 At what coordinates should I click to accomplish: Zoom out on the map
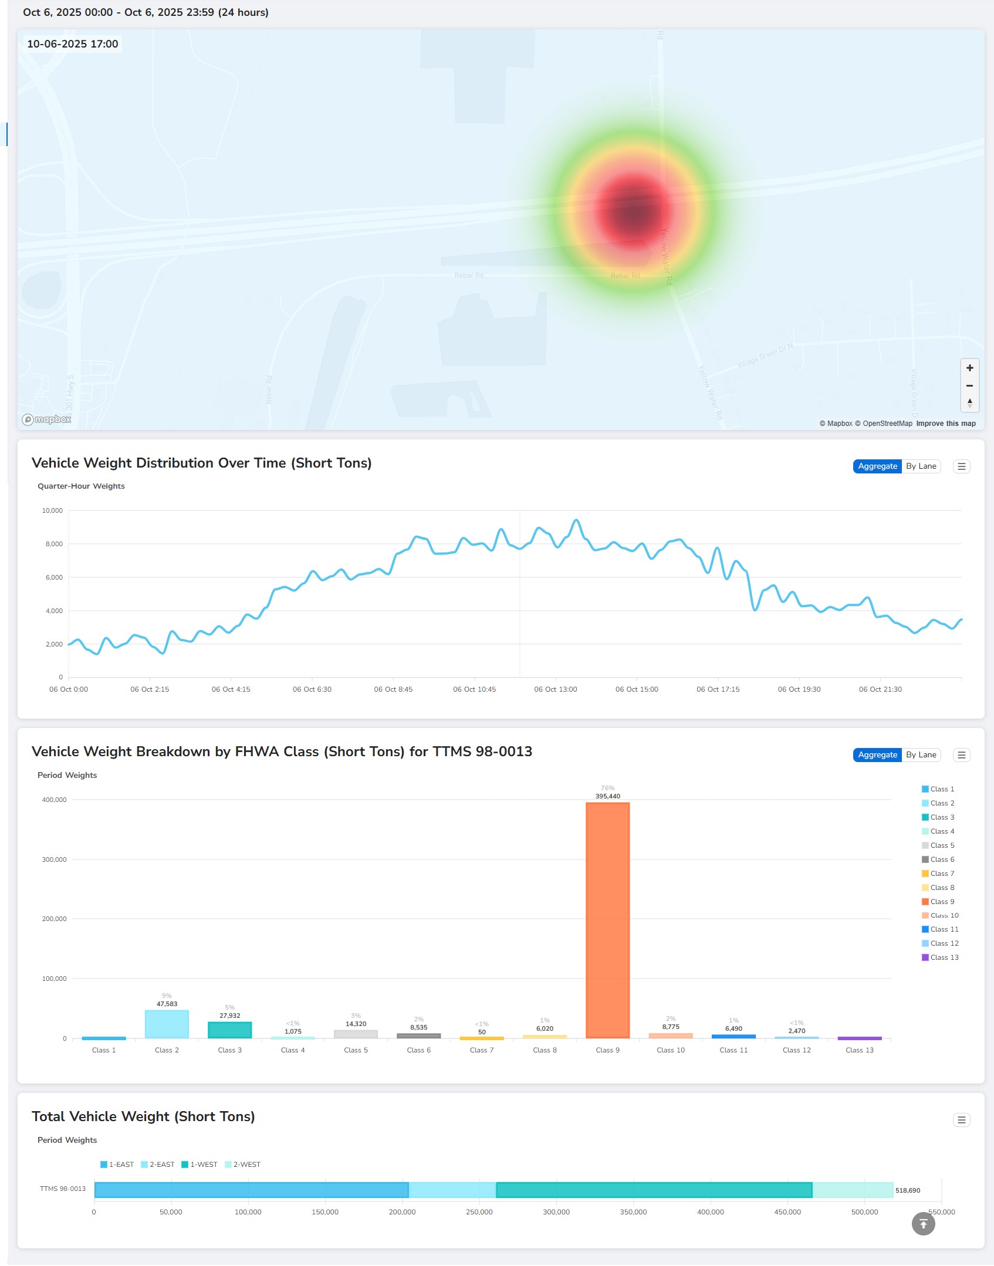pos(969,386)
